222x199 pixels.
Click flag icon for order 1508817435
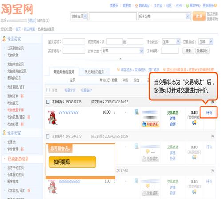(x=212, y=102)
